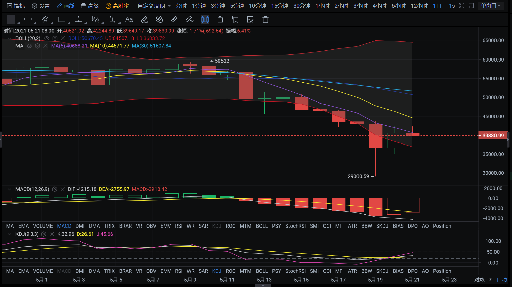Hide the MA lines with eye icon
The image size is (512, 287).
click(30, 46)
